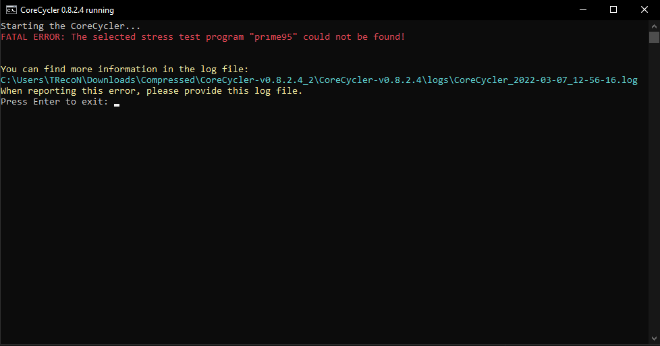Click the empty console area below the prompt
660x346 pixels.
324,223
